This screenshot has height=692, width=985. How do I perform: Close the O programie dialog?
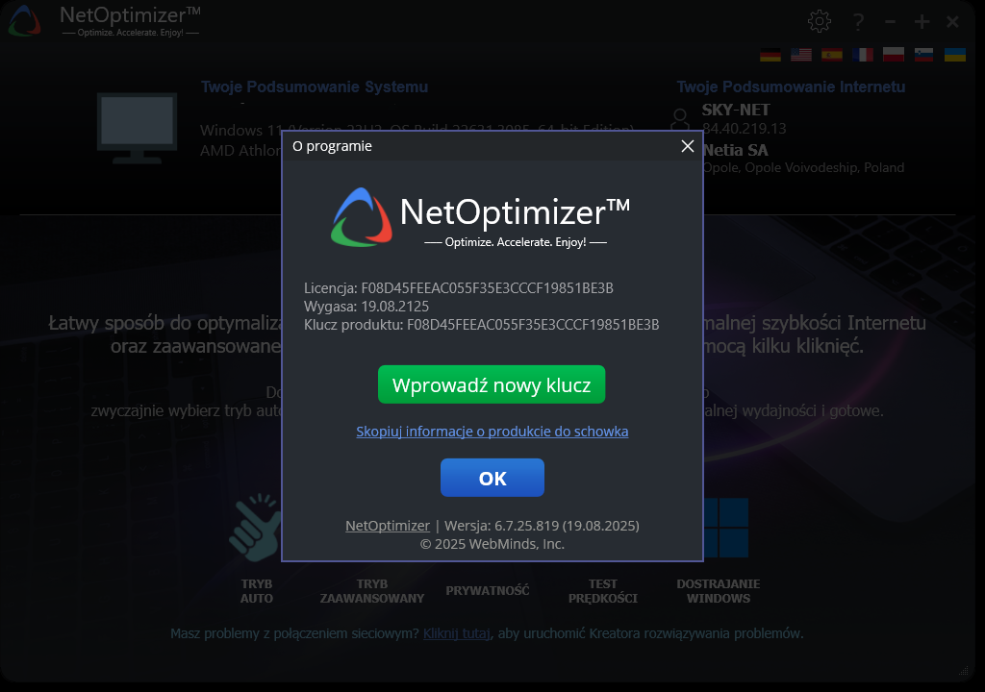coord(687,146)
